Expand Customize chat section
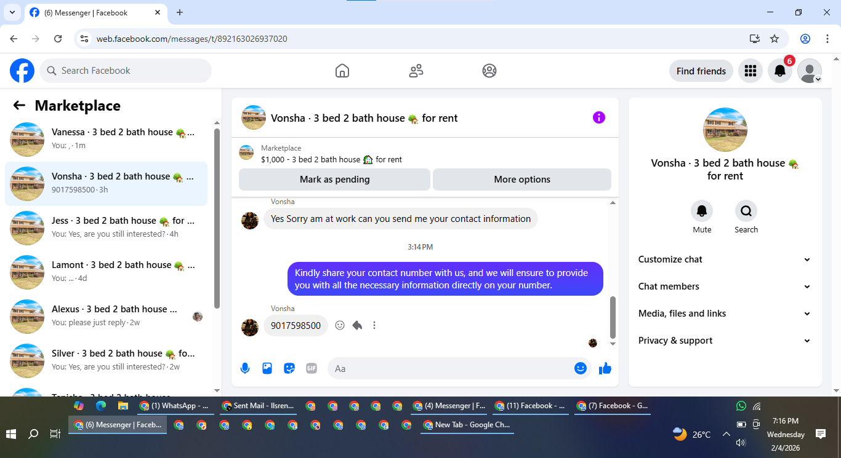Screen dimensions: 841x458 pos(725,259)
